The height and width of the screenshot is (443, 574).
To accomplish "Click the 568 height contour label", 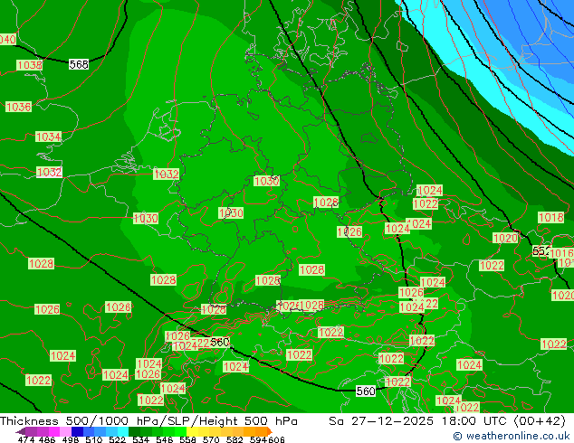I will click(x=79, y=65).
